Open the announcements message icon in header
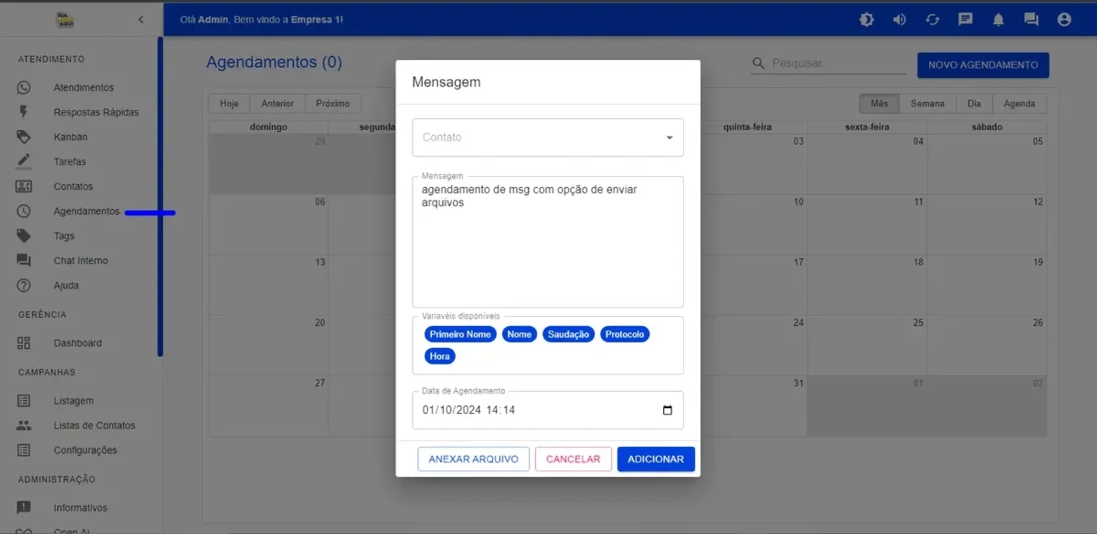 (966, 20)
